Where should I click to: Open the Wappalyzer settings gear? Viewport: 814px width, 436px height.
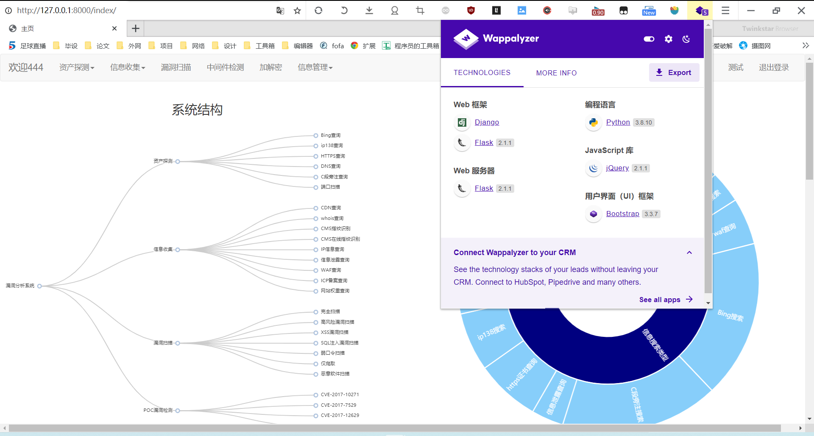pos(668,39)
